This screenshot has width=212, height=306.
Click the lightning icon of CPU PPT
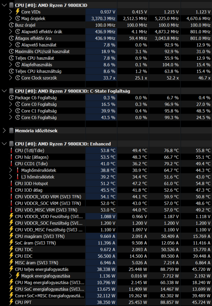pos(12,302)
